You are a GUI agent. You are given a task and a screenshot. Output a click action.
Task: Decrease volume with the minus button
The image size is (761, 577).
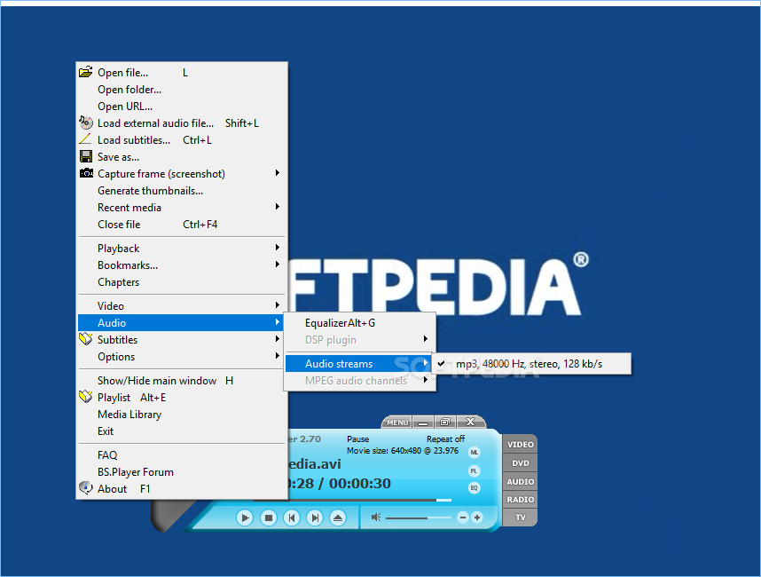pyautogui.click(x=462, y=518)
